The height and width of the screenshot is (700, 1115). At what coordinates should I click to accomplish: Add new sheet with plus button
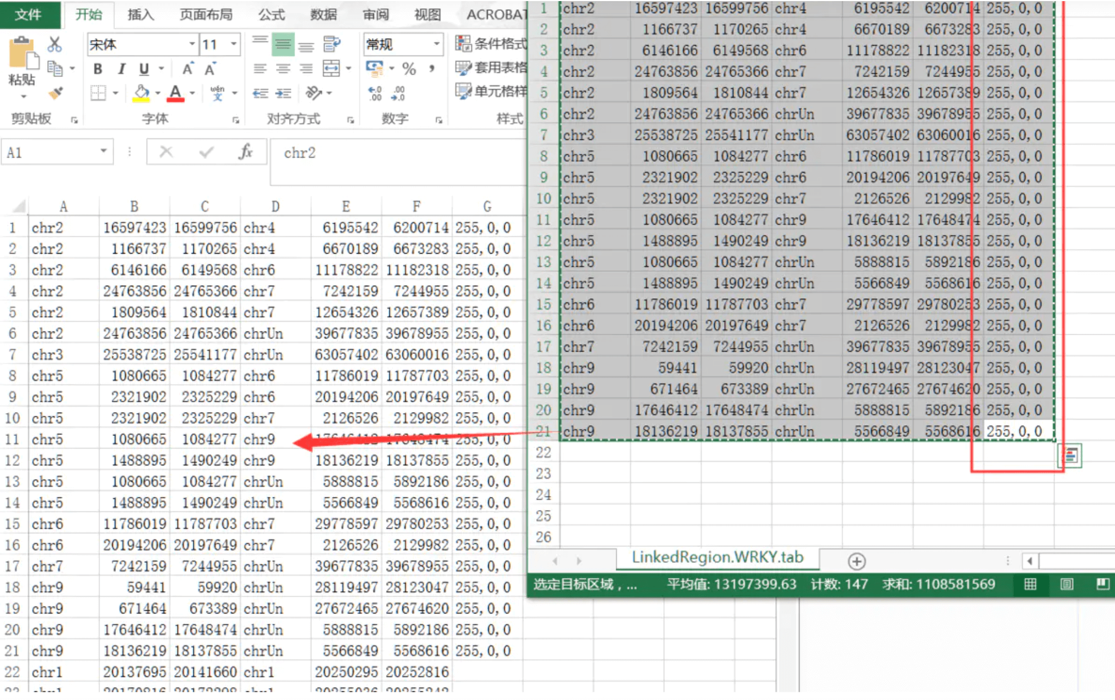pos(856,561)
